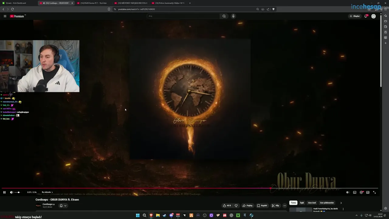Screen dimensions: 389x219
Task: Open the 'Hadi Fenerbahçe'm' recommended video
Action: pyautogui.click(x=325, y=210)
